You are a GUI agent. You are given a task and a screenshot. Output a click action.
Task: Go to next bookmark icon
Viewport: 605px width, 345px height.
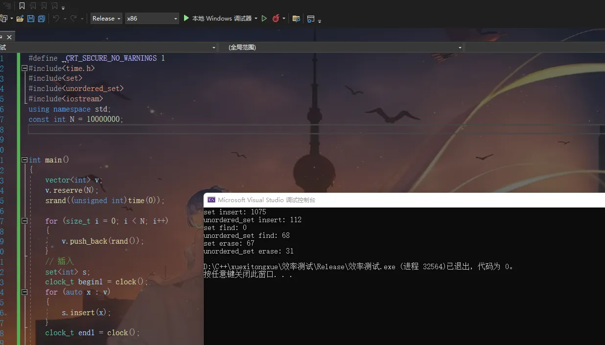click(x=44, y=6)
